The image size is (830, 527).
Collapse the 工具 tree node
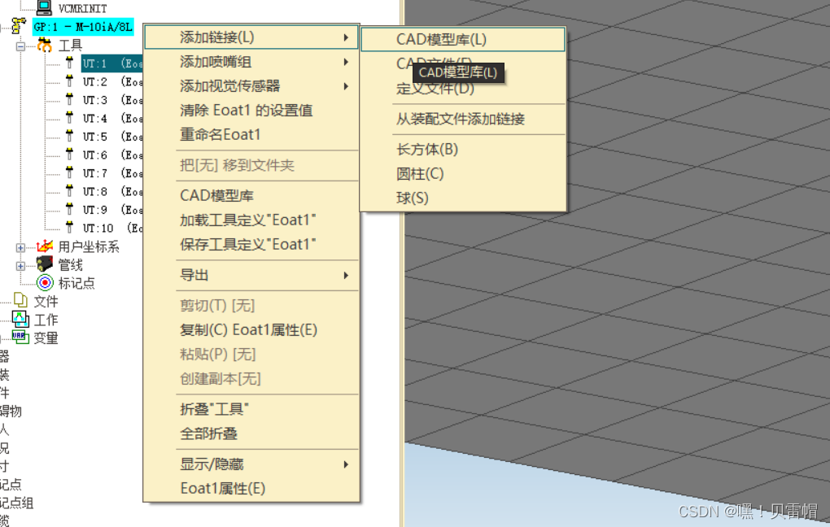(20, 46)
